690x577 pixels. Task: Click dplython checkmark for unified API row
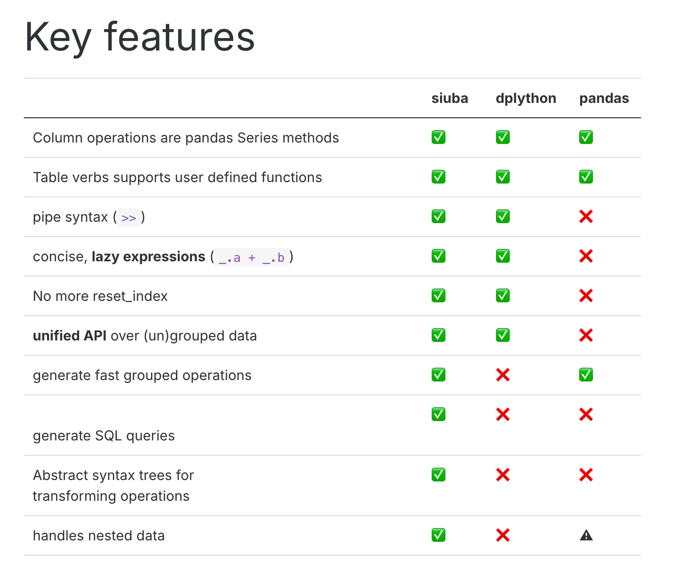[x=502, y=336]
